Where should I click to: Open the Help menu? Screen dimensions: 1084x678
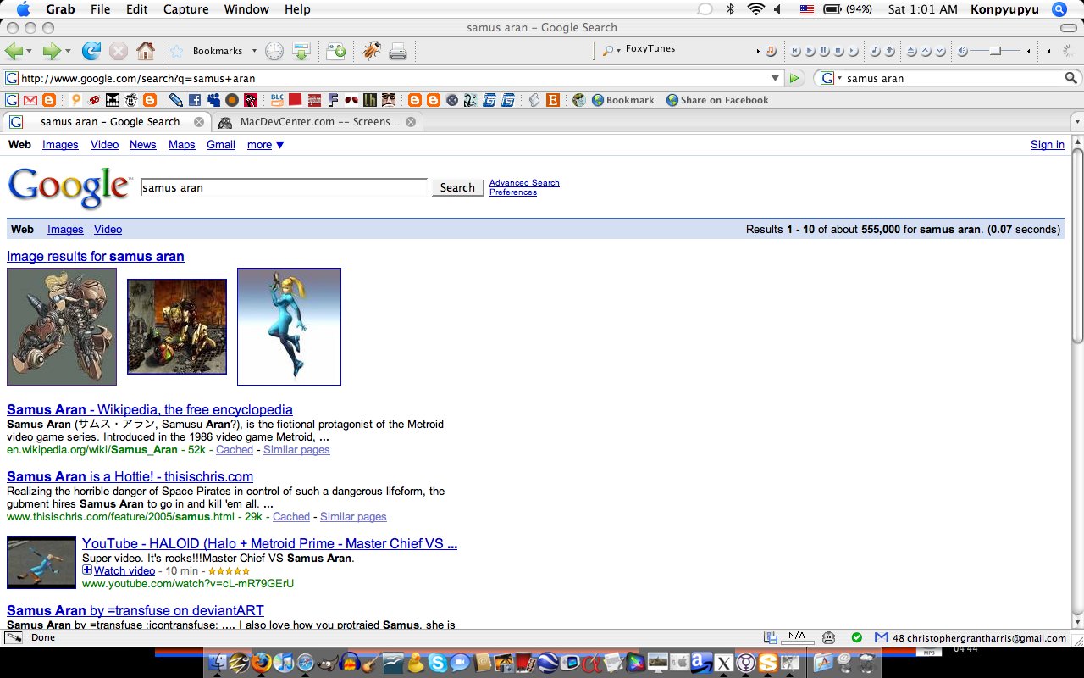point(297,9)
